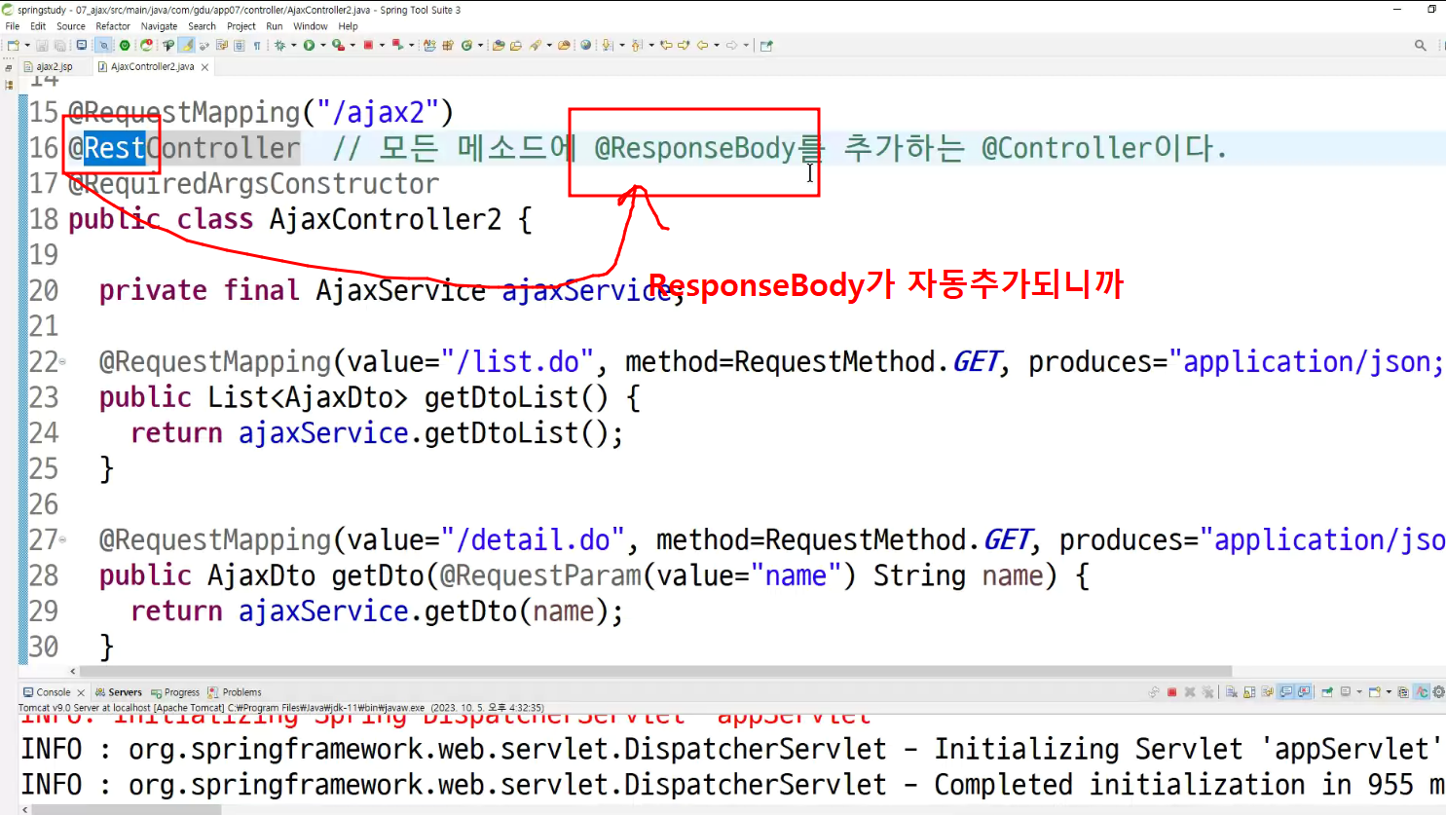The image size is (1446, 815).
Task: Switch to the Servers view tab
Action: tap(118, 692)
